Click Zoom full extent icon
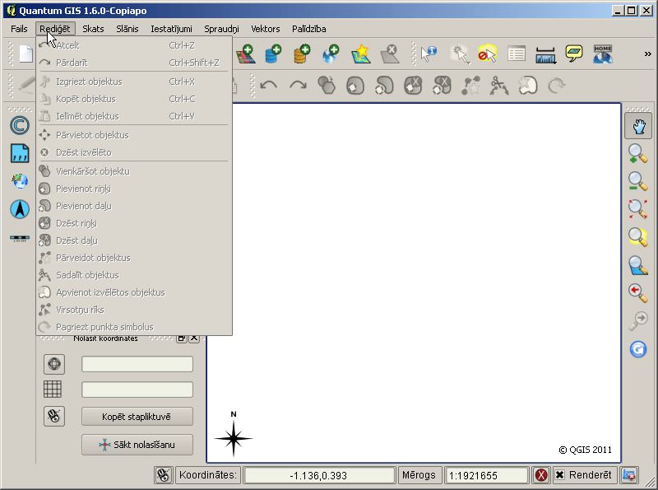This screenshot has height=490, width=658. click(638, 209)
